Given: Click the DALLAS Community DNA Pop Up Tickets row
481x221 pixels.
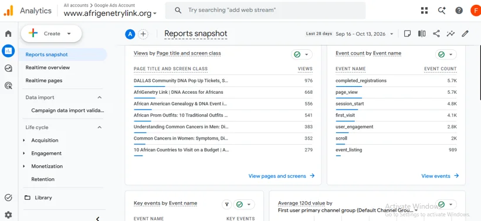Looking at the screenshot, I should [223, 81].
